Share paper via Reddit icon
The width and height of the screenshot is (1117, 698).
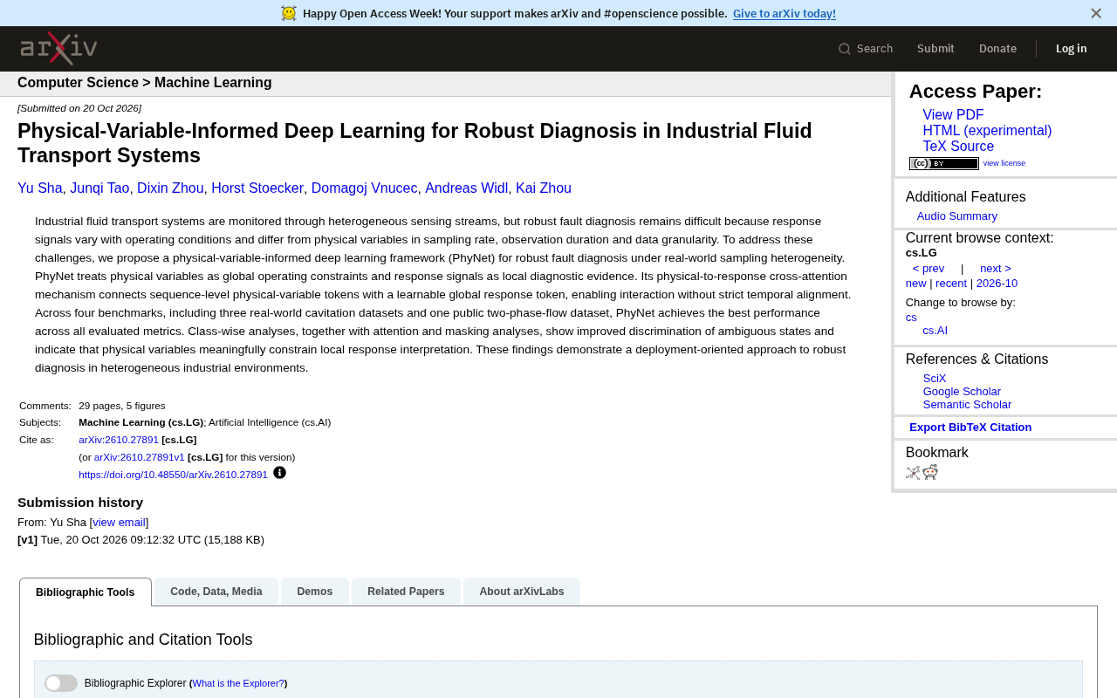point(930,472)
